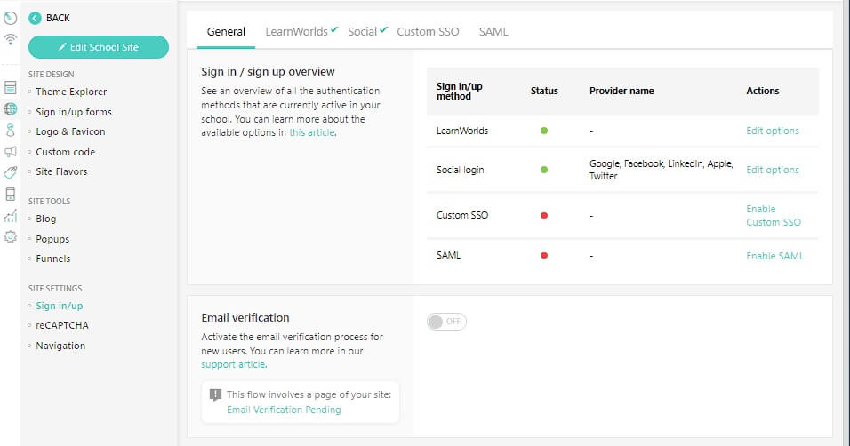Turn on the Email verification toggle
This screenshot has height=446, width=850.
coord(446,322)
